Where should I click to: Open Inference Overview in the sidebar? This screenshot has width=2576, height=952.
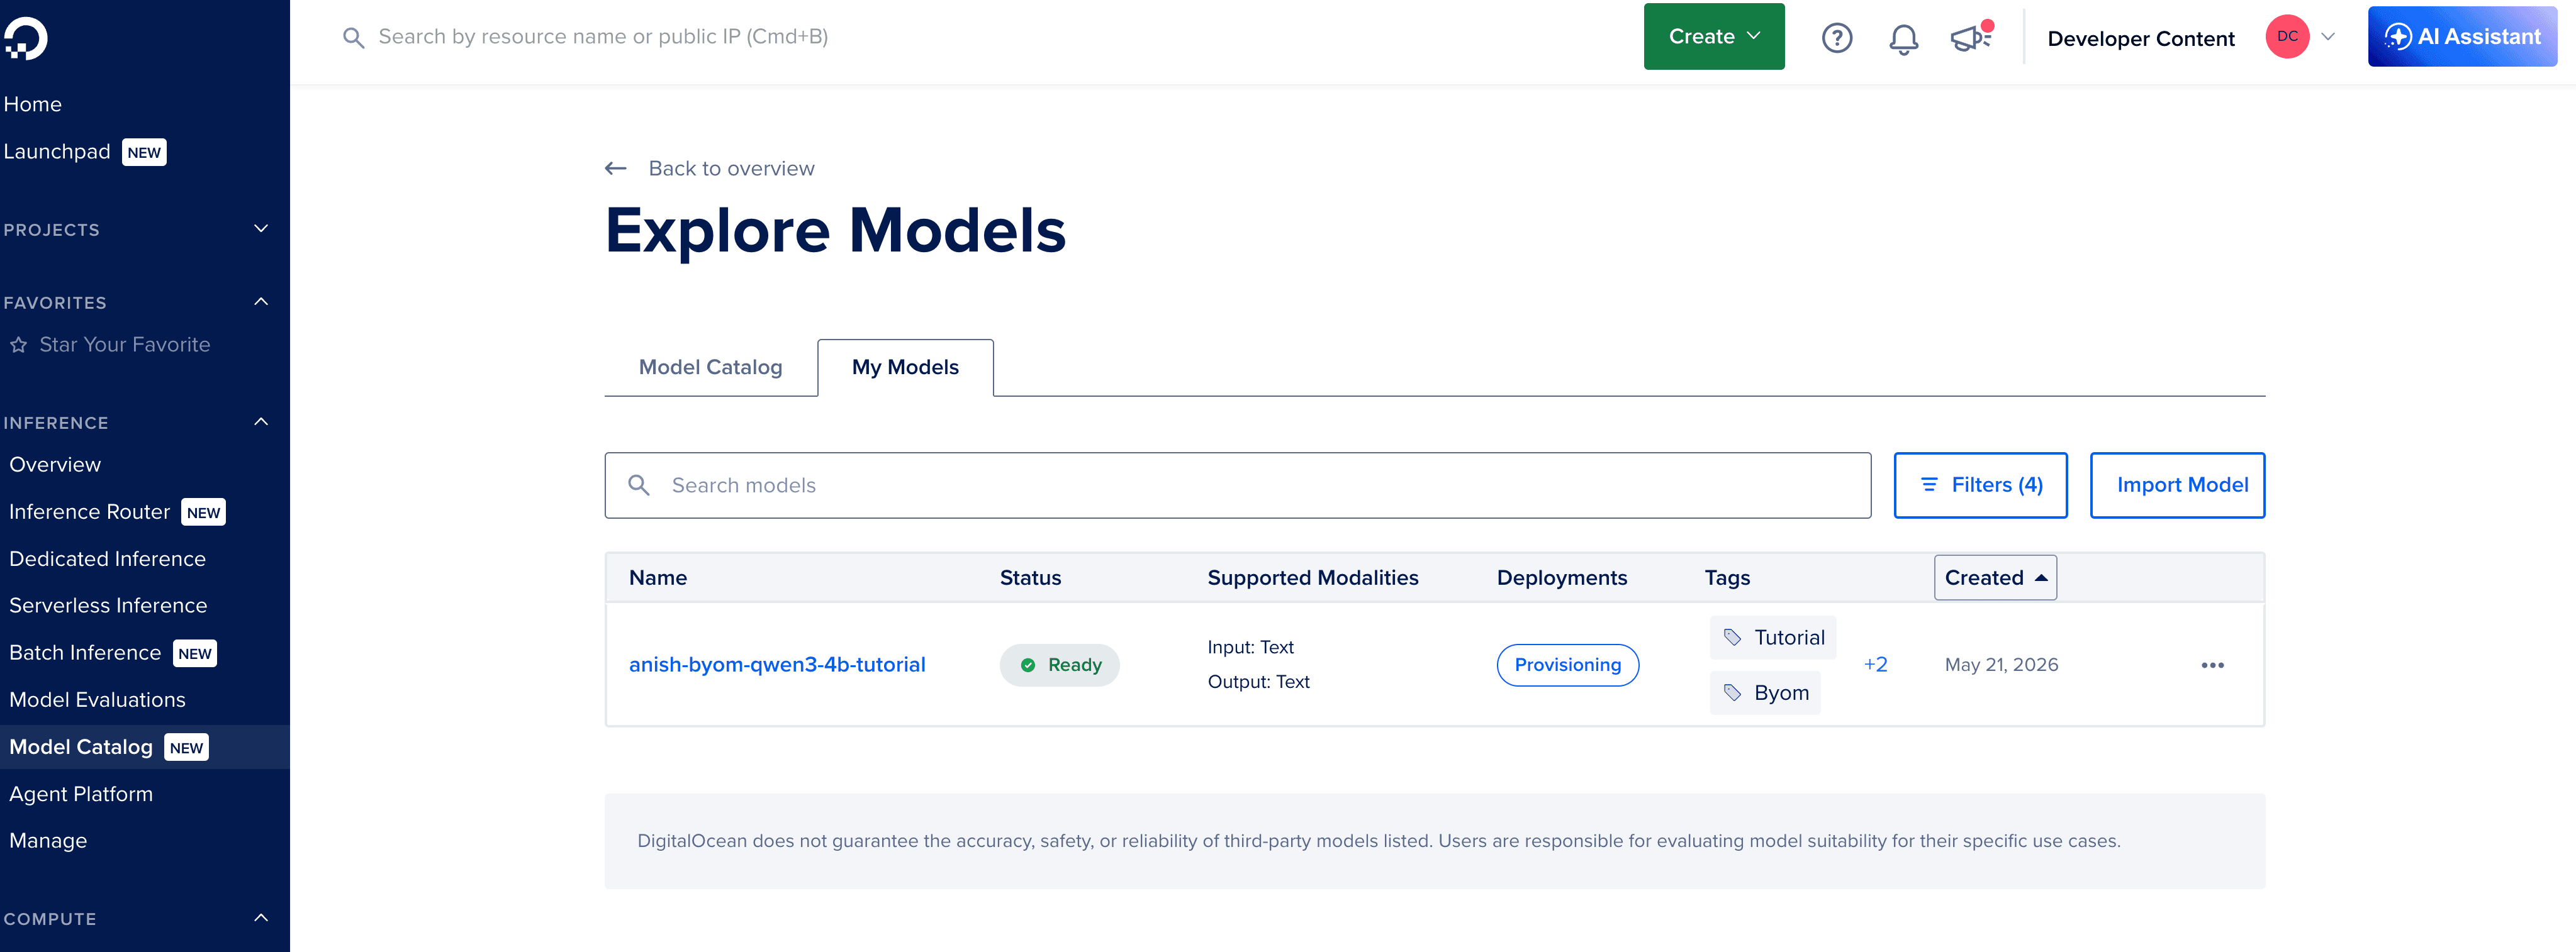[55, 465]
